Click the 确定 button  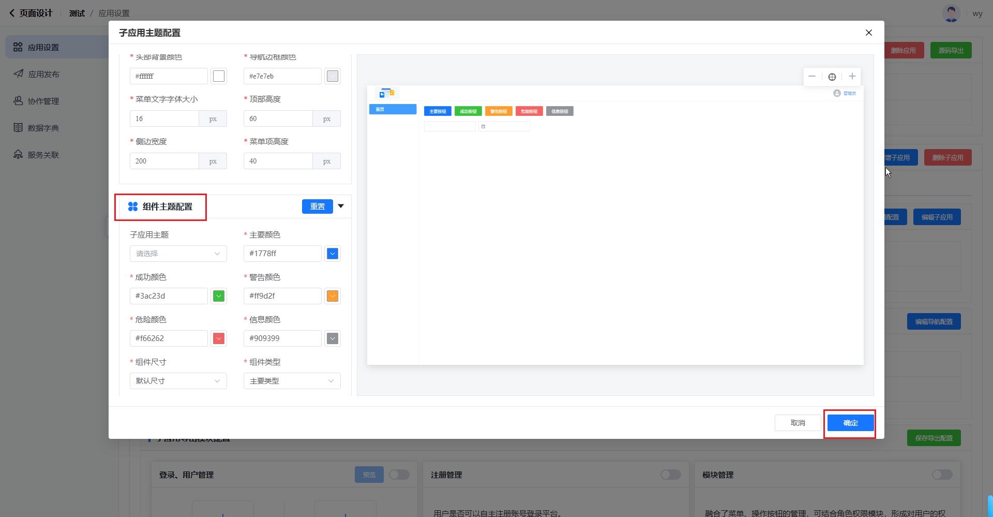[x=850, y=423]
